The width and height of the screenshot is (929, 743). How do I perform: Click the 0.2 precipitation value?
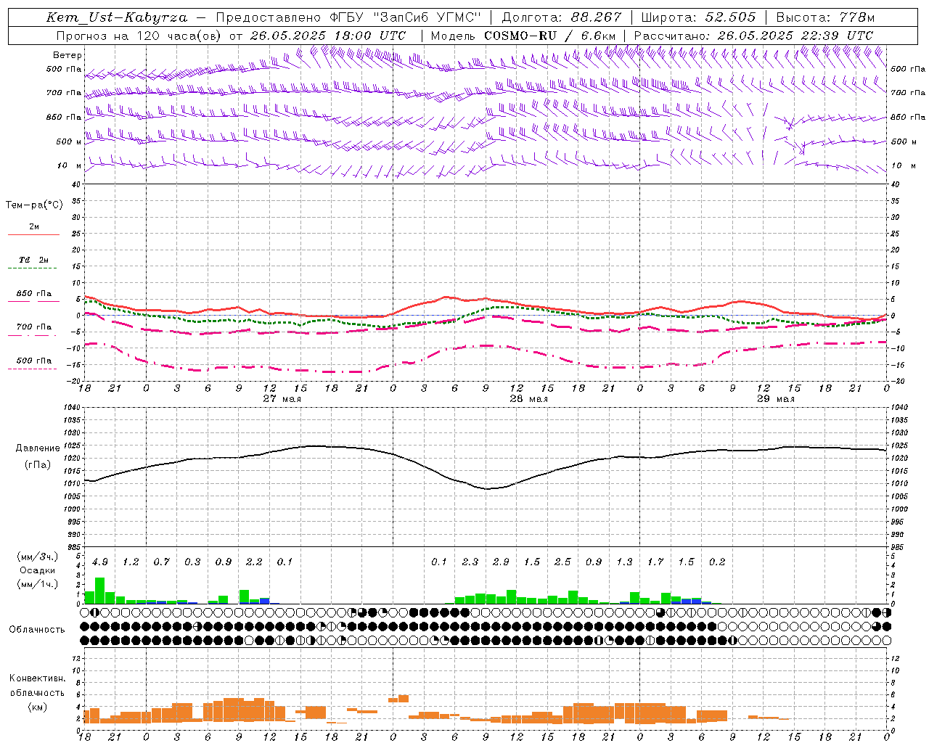pyautogui.click(x=717, y=562)
